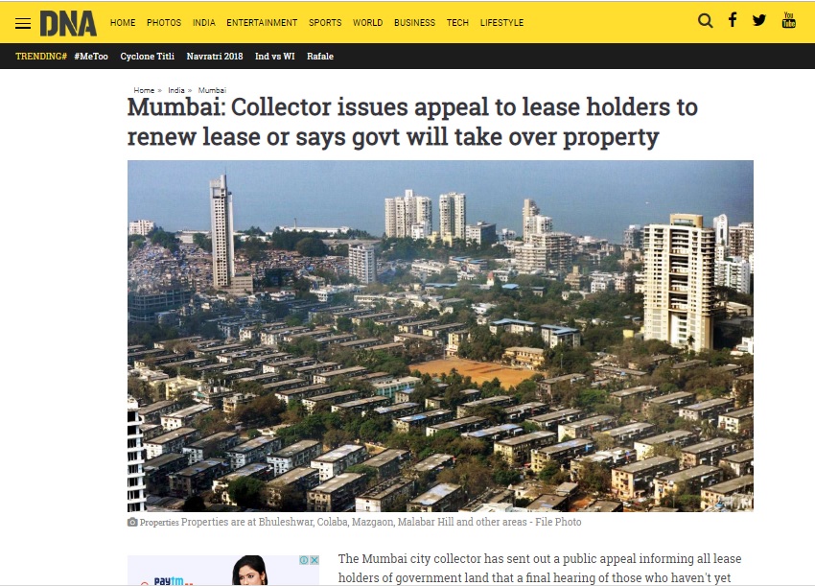
Task: Click the DNA logo
Action: (x=68, y=24)
